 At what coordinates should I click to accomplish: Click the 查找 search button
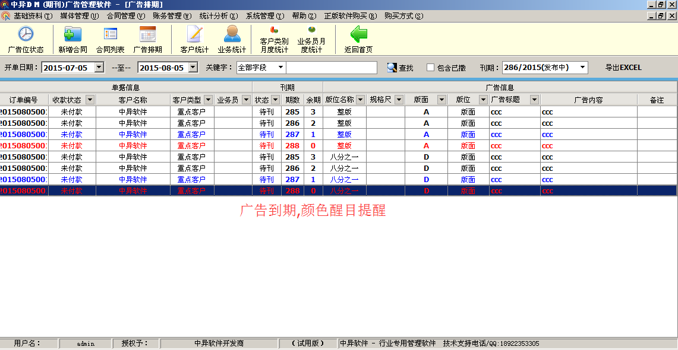pyautogui.click(x=400, y=68)
